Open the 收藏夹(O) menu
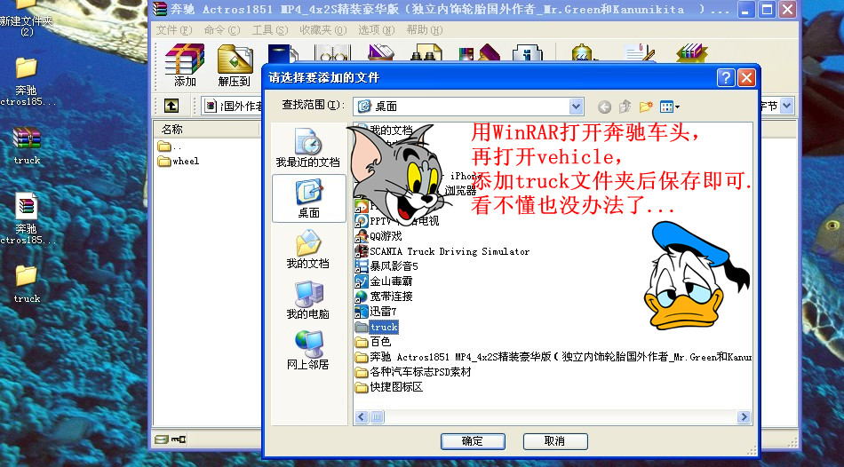This screenshot has width=844, height=467. click(323, 30)
